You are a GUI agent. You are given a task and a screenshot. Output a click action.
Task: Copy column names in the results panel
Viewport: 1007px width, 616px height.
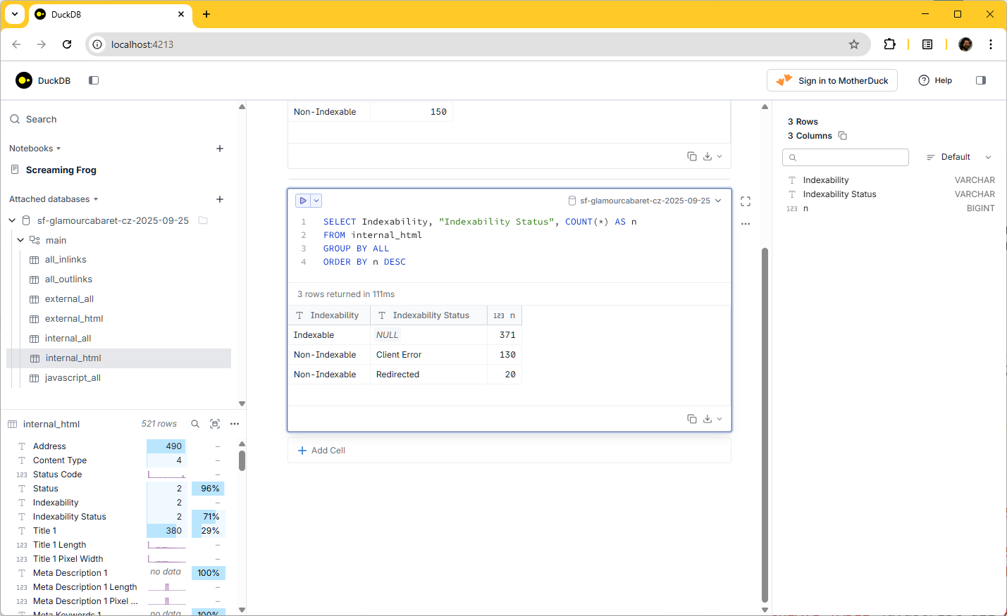(x=842, y=136)
